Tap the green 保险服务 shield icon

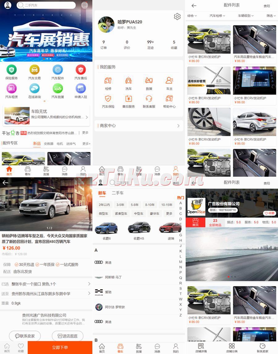point(11,70)
